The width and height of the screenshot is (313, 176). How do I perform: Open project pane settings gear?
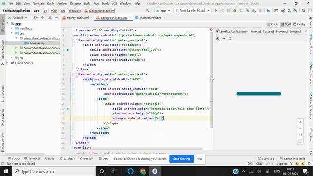click(x=50, y=18)
